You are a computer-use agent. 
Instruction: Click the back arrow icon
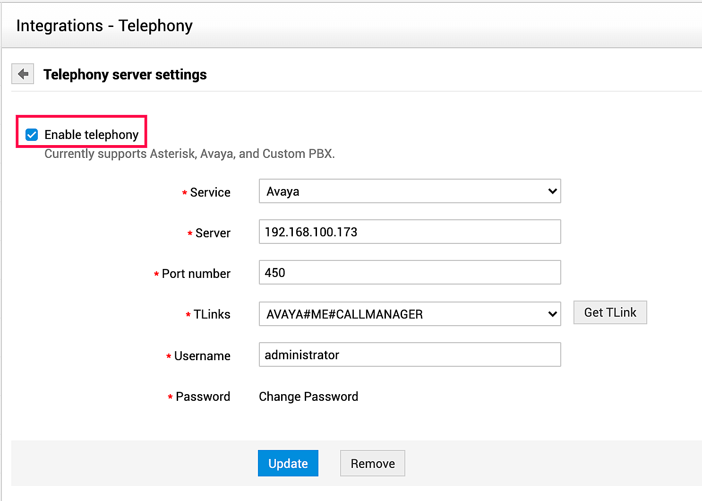coord(23,74)
